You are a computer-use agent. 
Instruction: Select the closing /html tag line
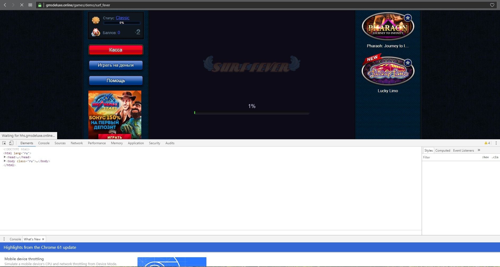point(10,165)
